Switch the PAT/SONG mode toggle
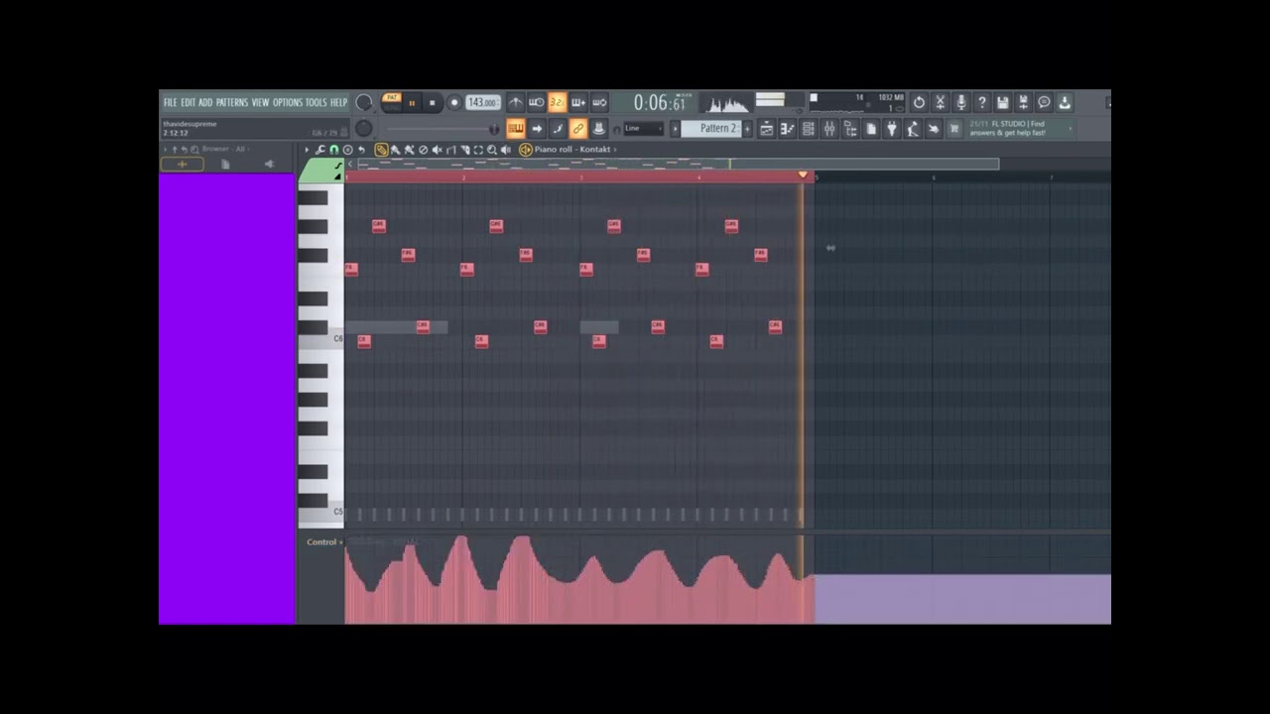 coord(392,102)
